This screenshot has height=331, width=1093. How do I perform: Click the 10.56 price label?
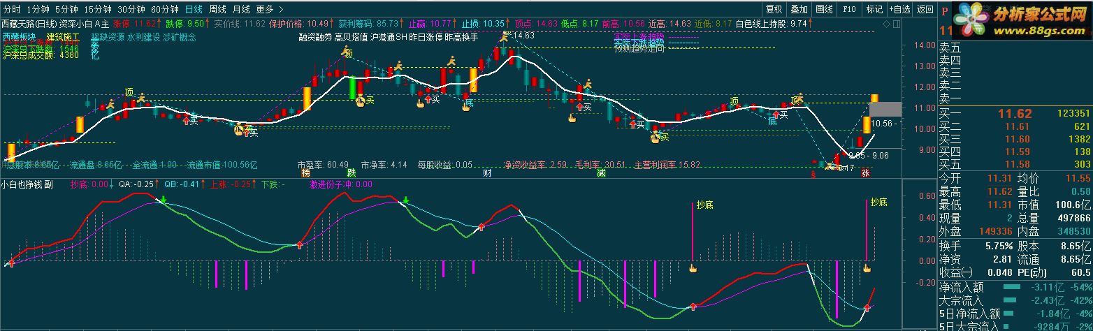click(x=884, y=123)
